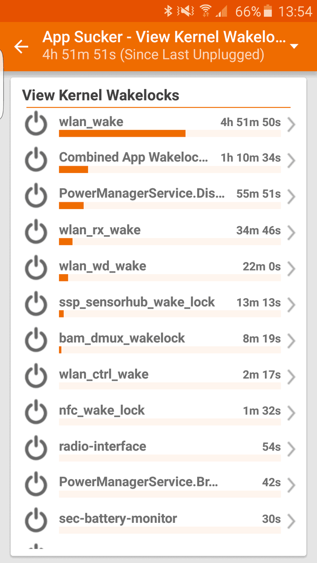Tap the battery percentage indicator
This screenshot has width=317, height=563.
point(248,11)
